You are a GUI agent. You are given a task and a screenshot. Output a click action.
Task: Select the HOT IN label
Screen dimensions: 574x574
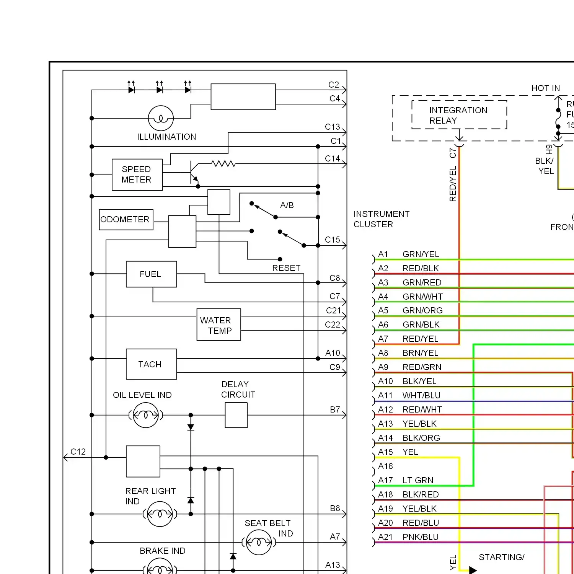[546, 88]
